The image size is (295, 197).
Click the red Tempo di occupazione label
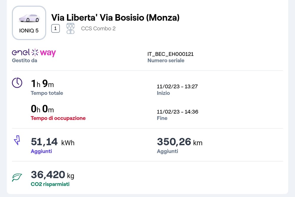coord(58,118)
